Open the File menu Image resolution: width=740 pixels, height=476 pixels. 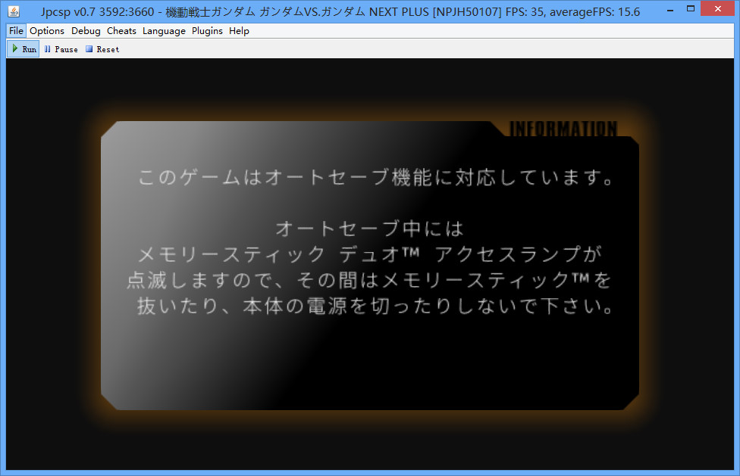point(17,31)
